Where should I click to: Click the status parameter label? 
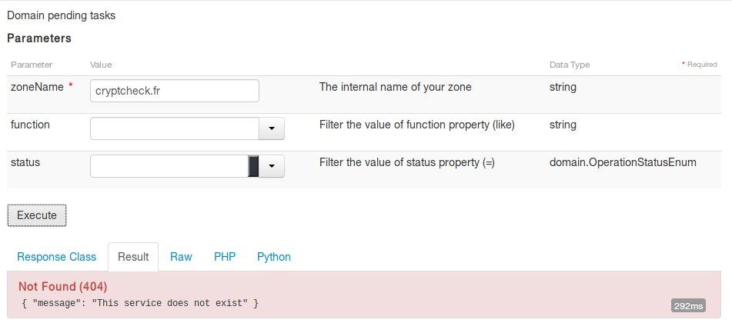25,162
